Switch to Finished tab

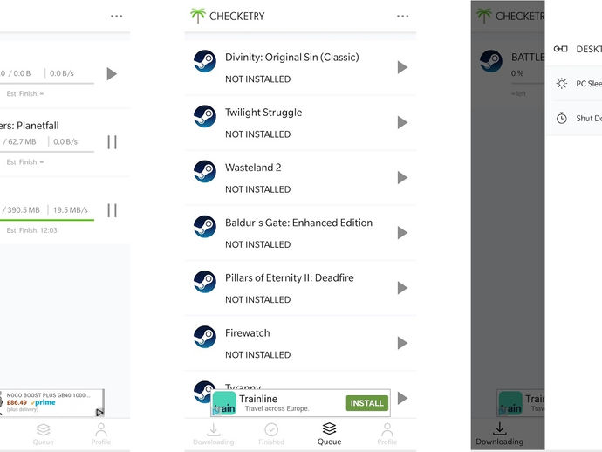point(271,435)
